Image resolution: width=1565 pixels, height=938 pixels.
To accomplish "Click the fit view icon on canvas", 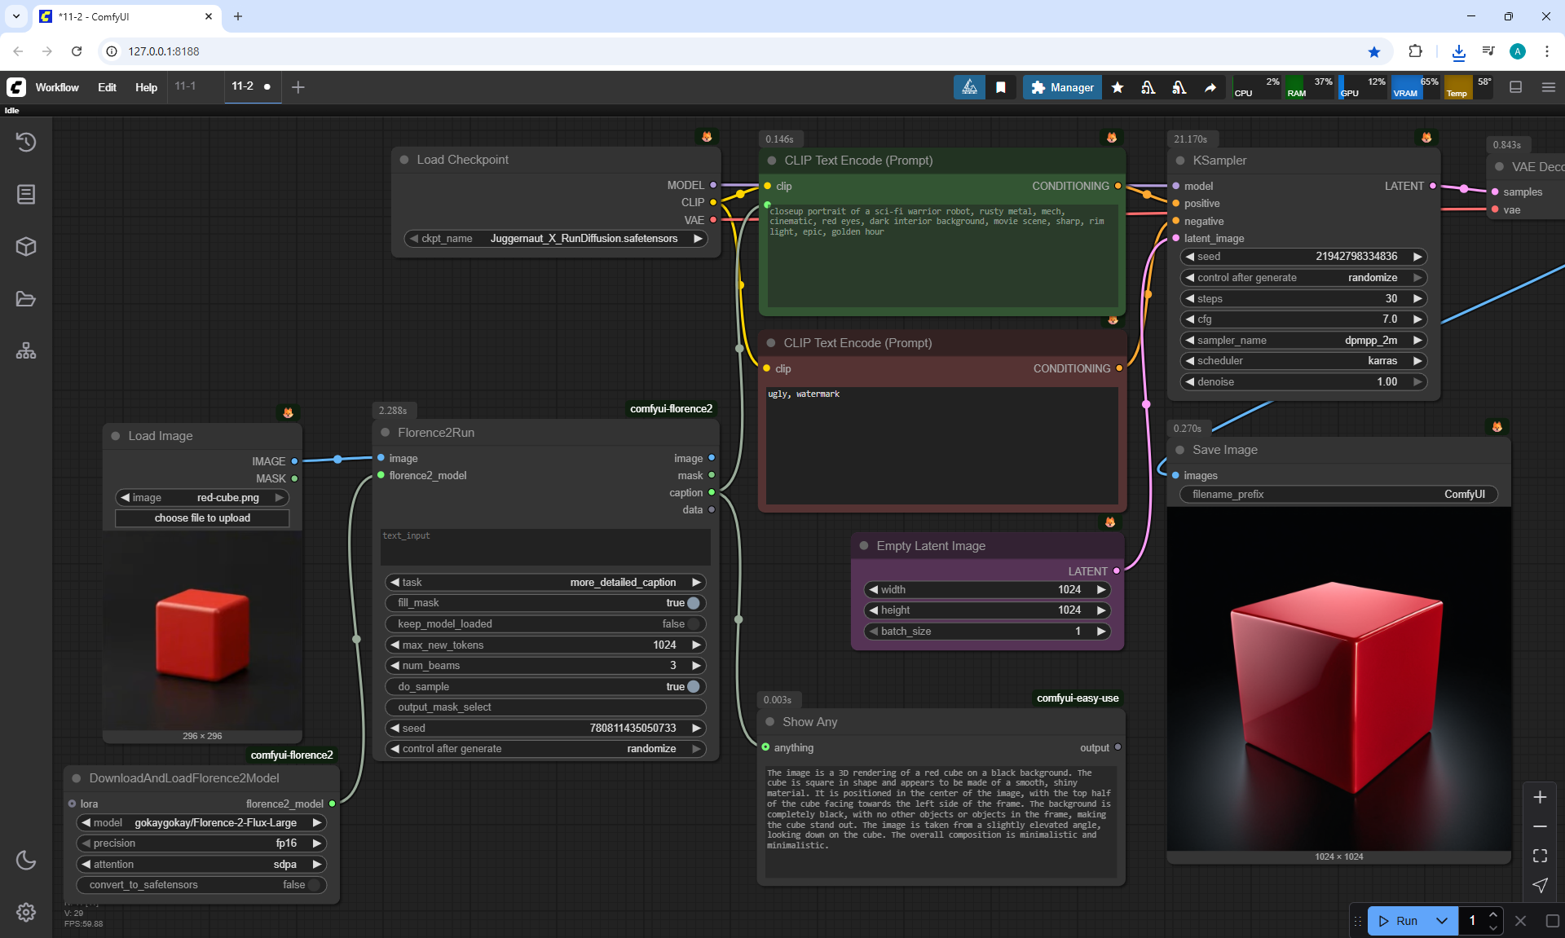I will [1540, 856].
